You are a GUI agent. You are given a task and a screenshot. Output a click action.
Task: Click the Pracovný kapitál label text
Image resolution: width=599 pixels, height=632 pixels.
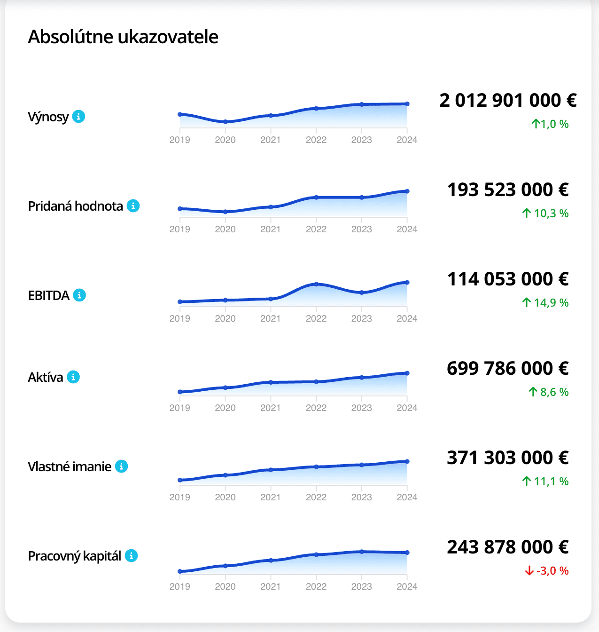[75, 556]
